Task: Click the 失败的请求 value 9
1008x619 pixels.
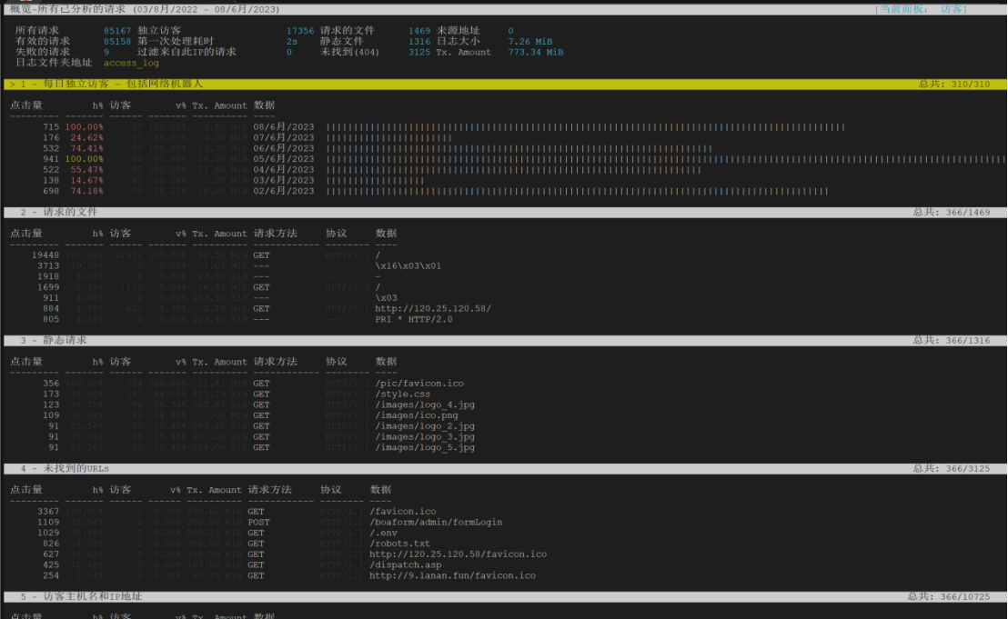Action: point(106,52)
